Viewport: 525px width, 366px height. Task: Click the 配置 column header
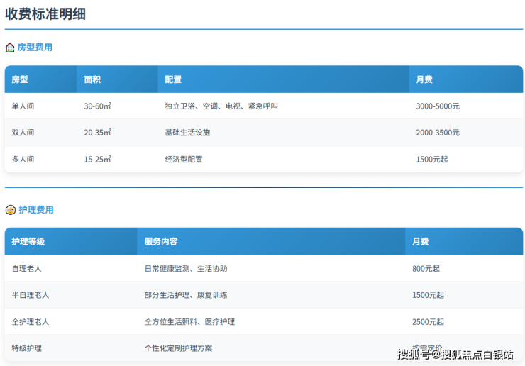pyautogui.click(x=173, y=79)
